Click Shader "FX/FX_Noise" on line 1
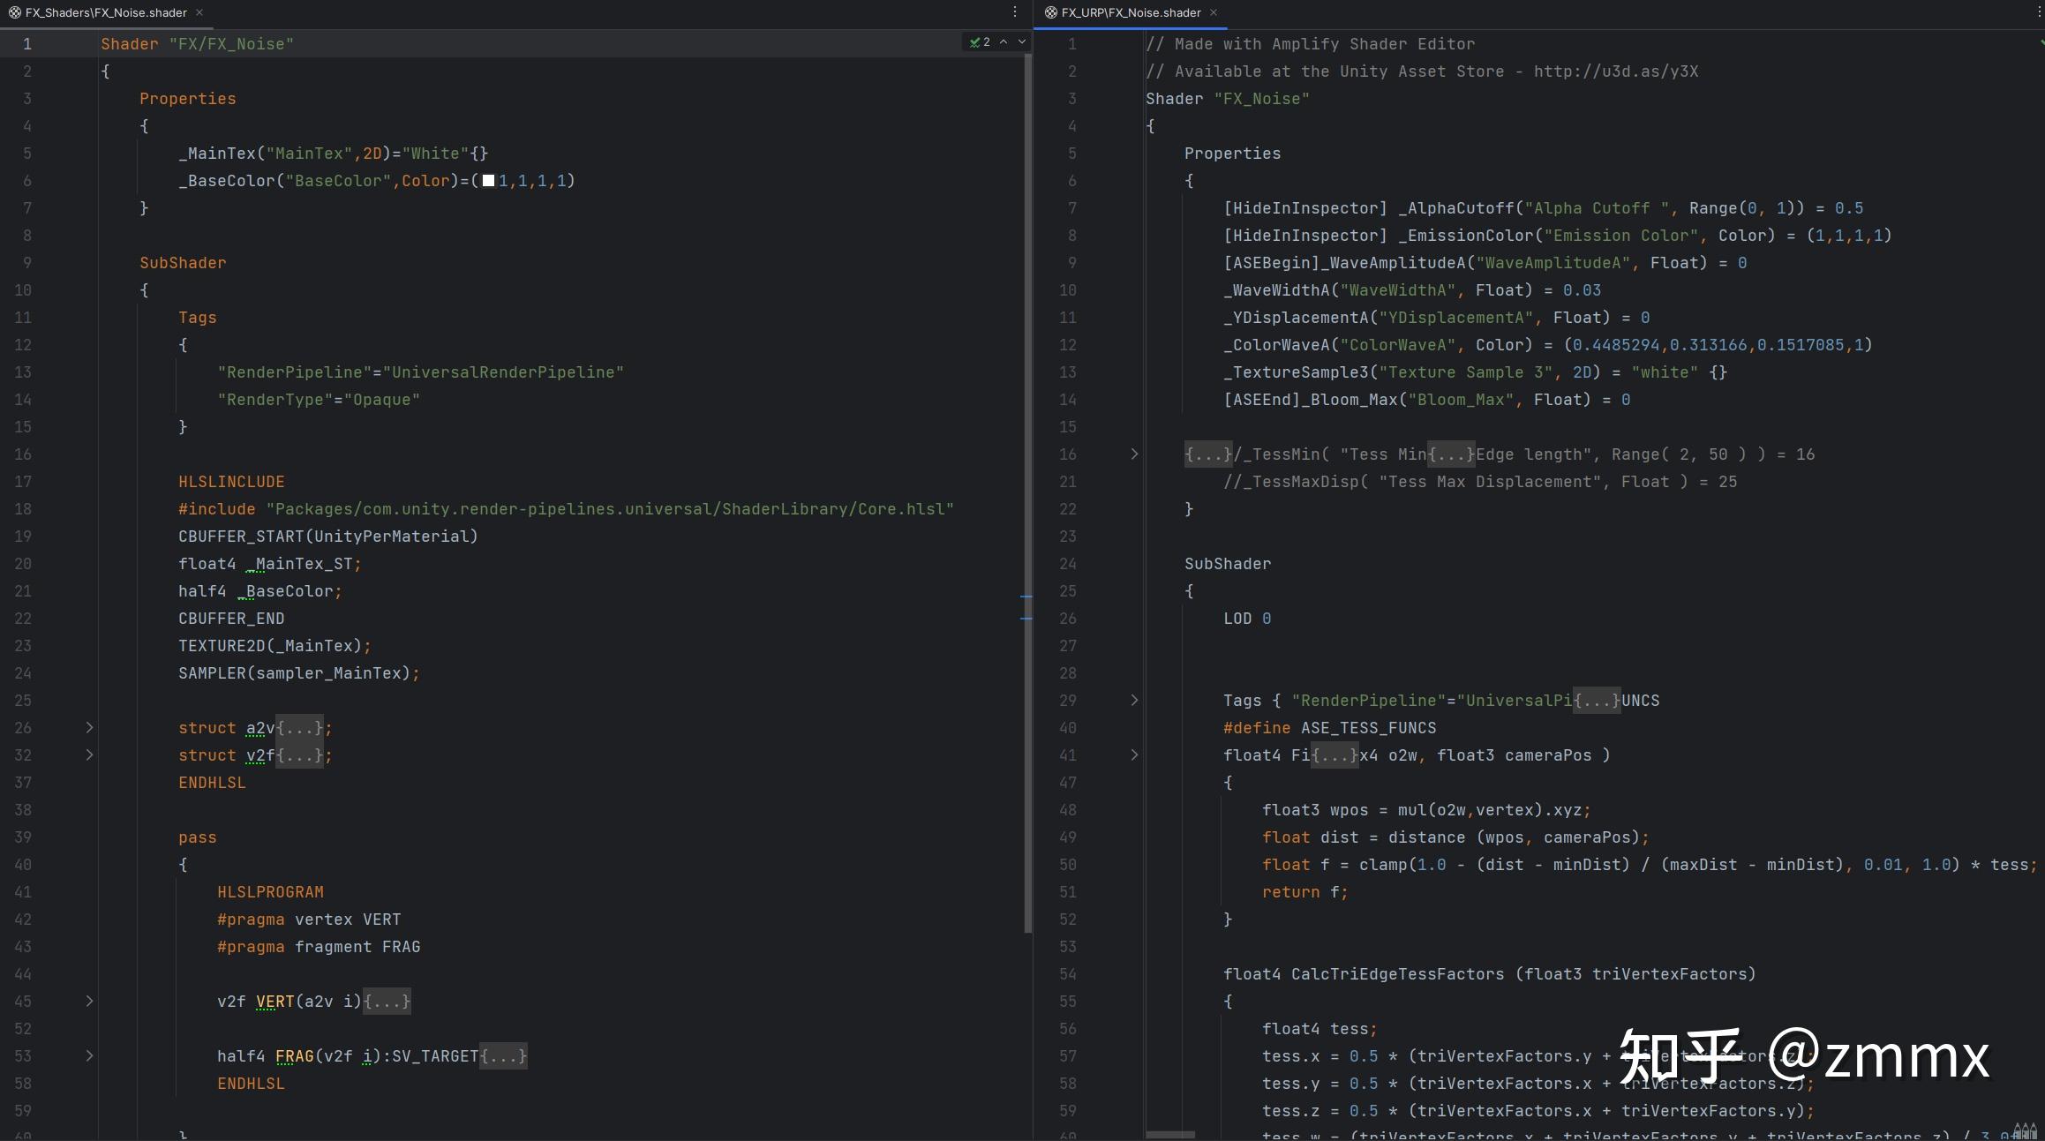The height and width of the screenshot is (1141, 2045). (x=197, y=44)
